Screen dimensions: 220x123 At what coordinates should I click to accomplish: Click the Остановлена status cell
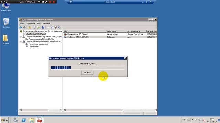click(x=112, y=34)
